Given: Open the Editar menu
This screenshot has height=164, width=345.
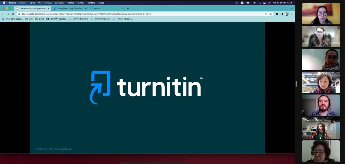Looking at the screenshot, I should coord(32,3).
